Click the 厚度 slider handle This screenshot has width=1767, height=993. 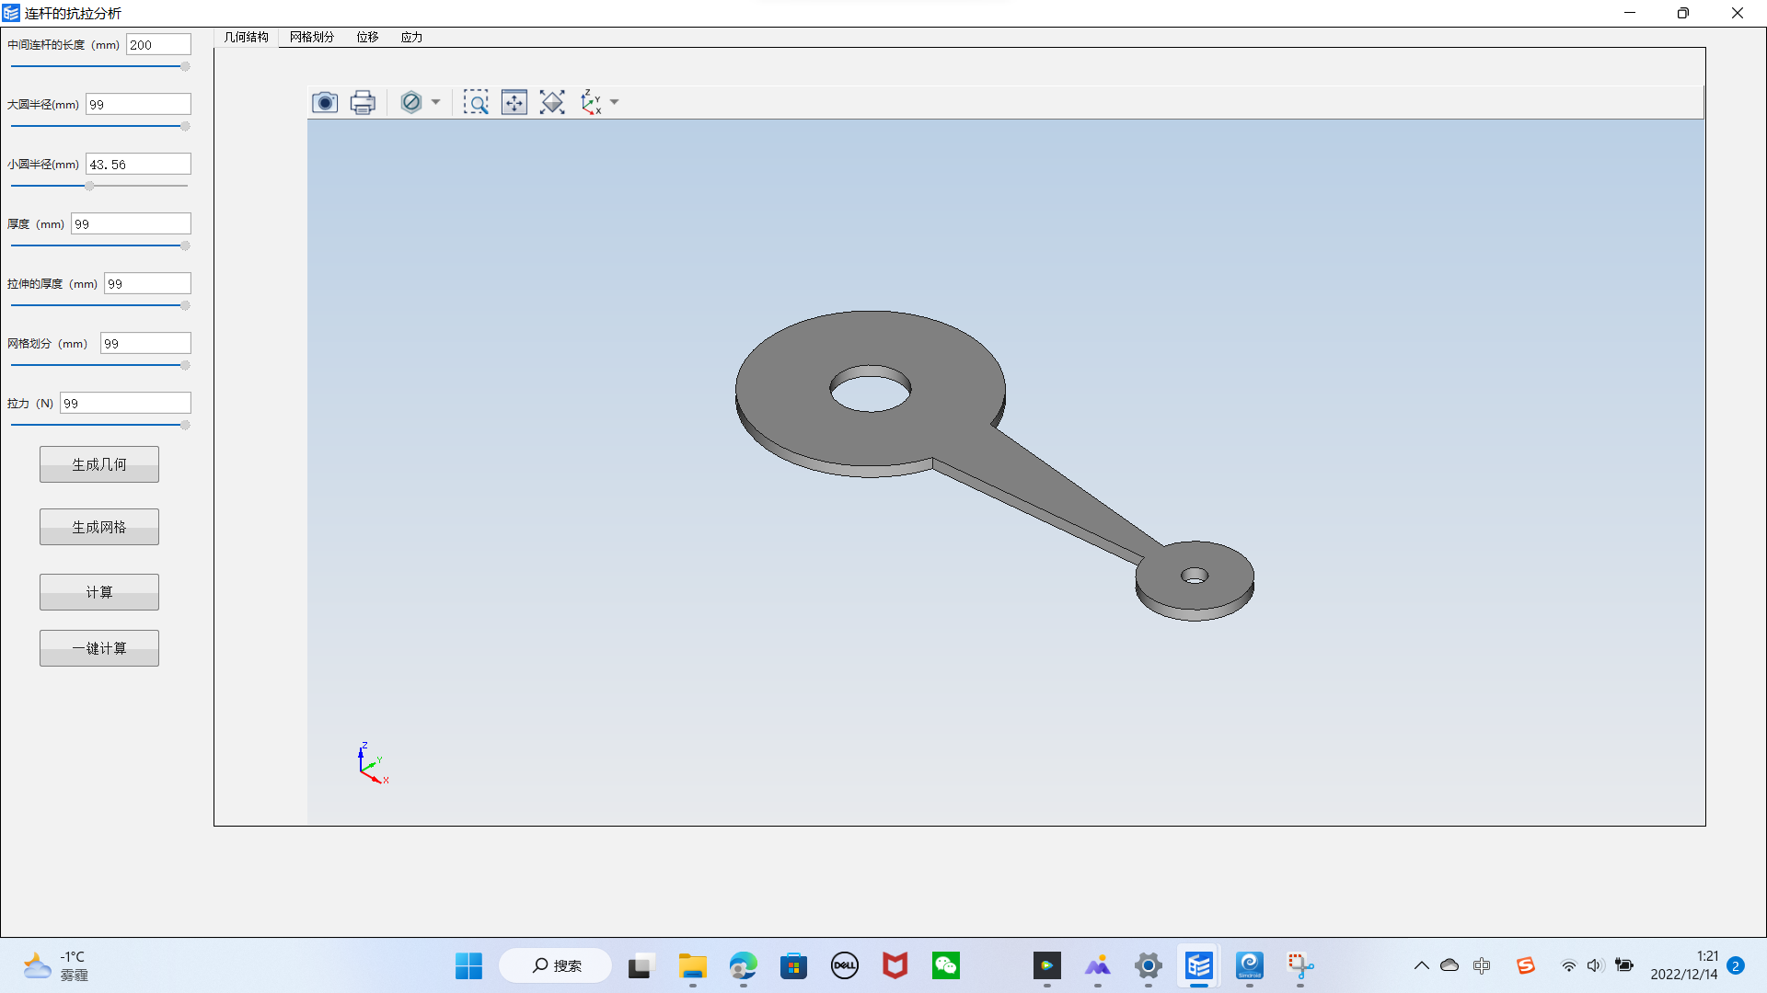coord(185,245)
